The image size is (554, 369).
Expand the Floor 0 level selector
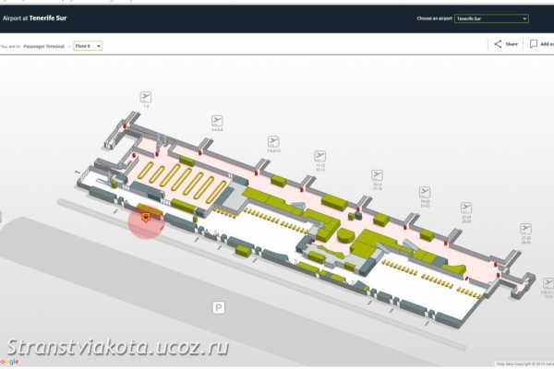[x=88, y=45]
